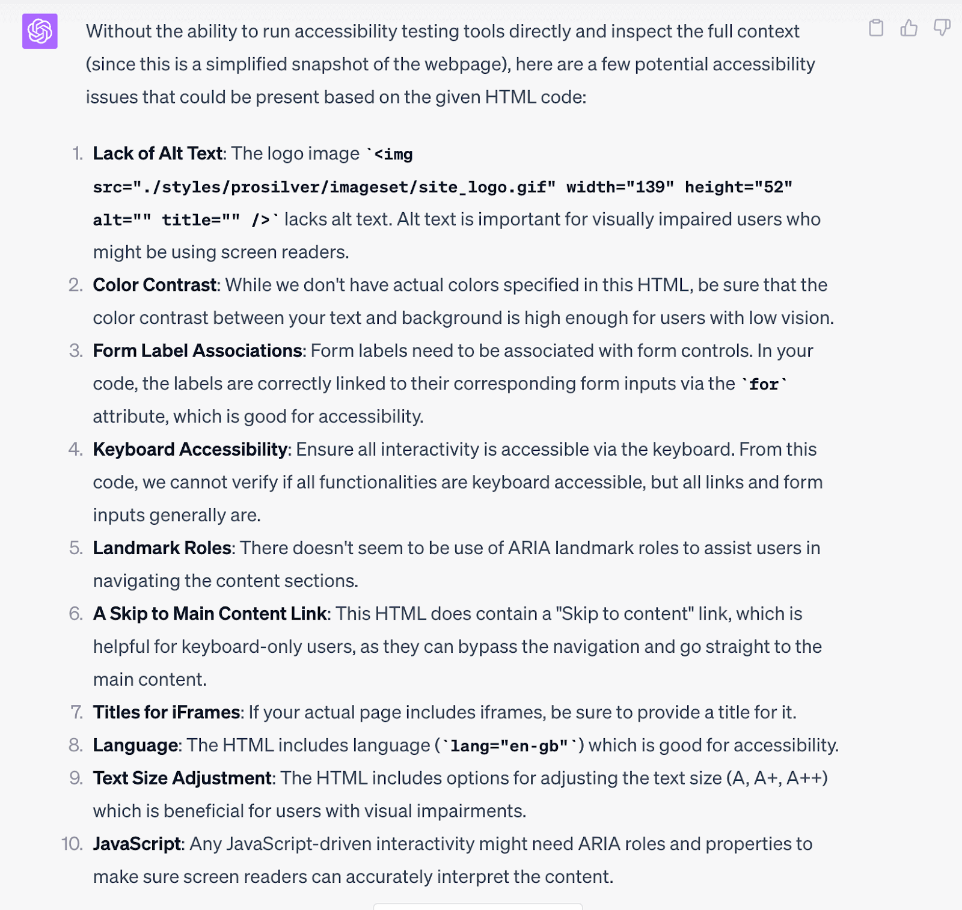Select the for attribute code span
Screen dimensions: 962x910
[x=764, y=383]
